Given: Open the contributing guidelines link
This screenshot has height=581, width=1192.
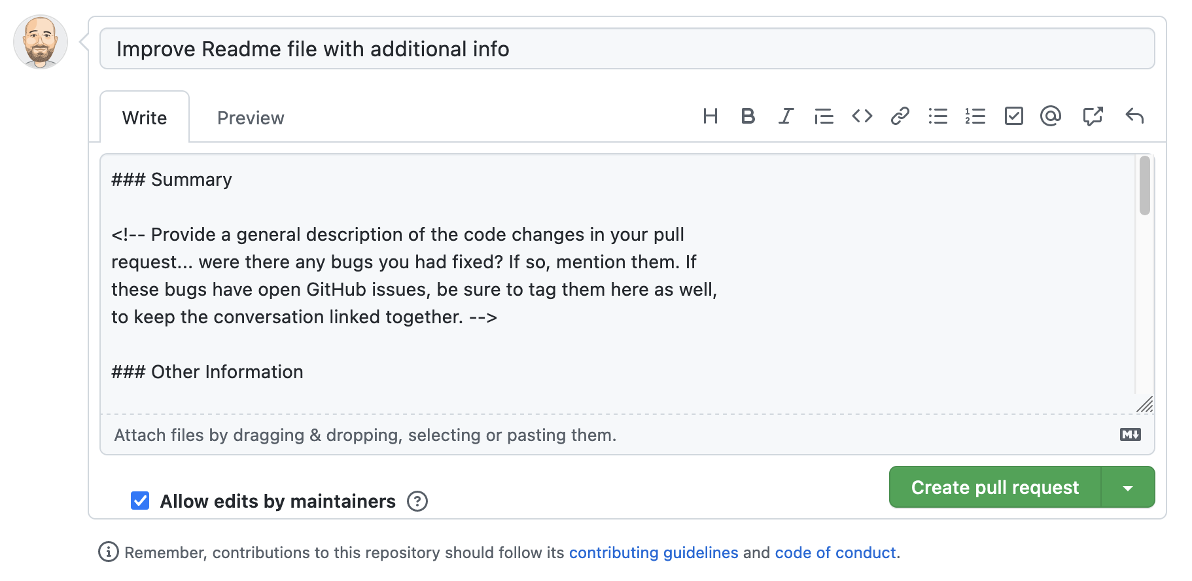Looking at the screenshot, I should coord(653,552).
